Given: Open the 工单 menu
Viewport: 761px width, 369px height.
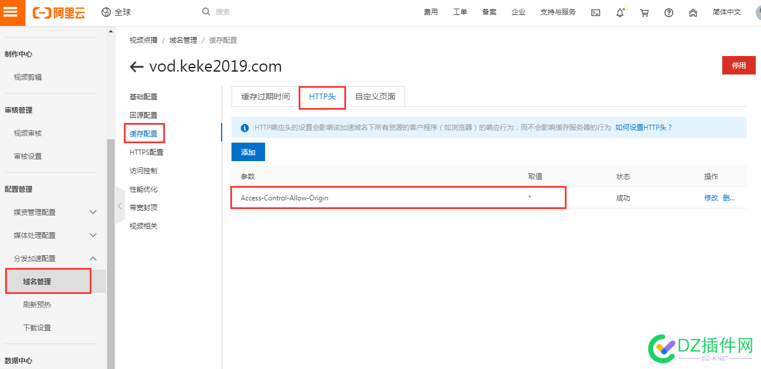Looking at the screenshot, I should point(460,12).
